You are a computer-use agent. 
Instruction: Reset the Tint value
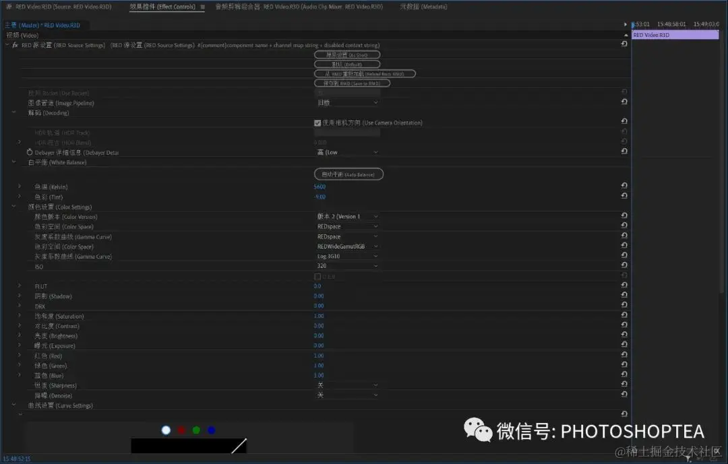pos(624,196)
